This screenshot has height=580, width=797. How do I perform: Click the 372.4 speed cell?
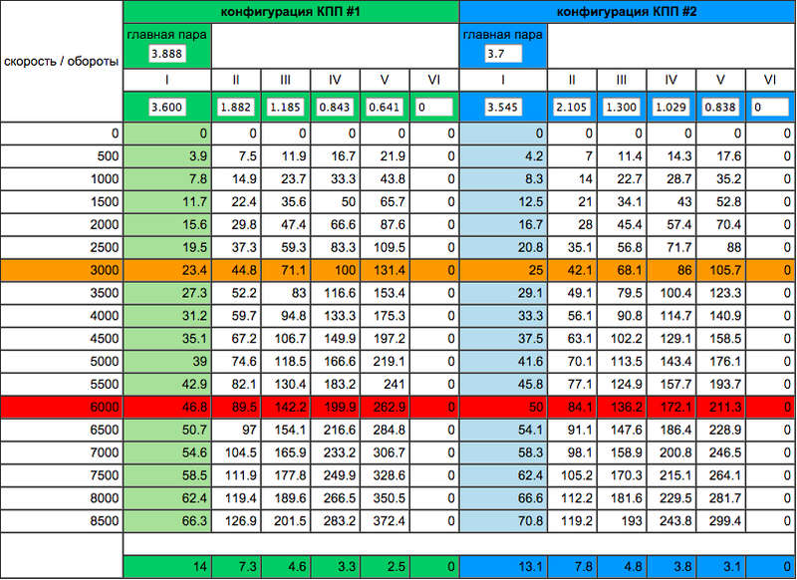385,520
